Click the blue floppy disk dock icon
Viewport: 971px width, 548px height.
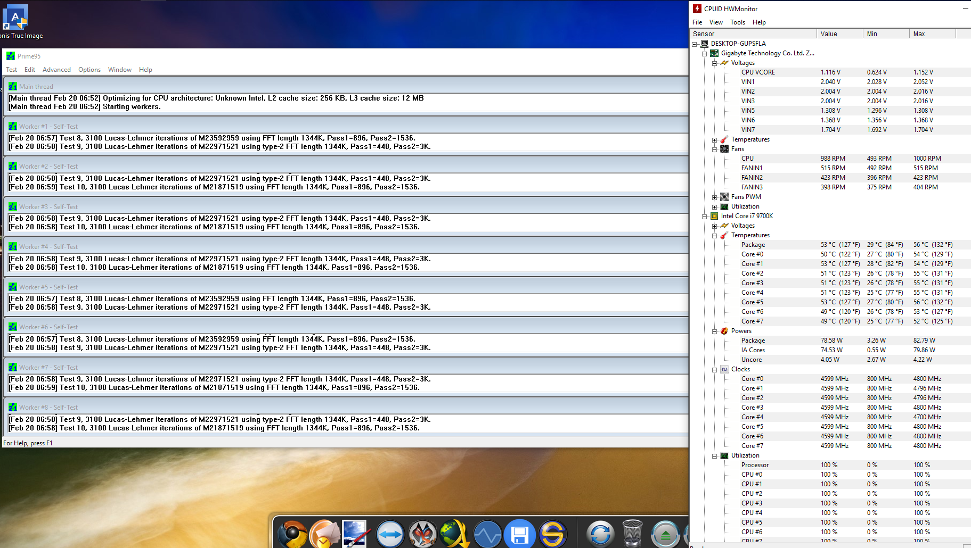pos(519,534)
